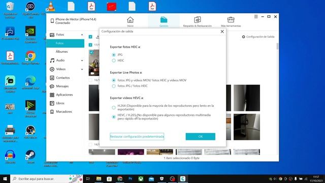The width and height of the screenshot is (325, 183).
Task: Open Respaldo & Restauración tab
Action: (x=198, y=22)
